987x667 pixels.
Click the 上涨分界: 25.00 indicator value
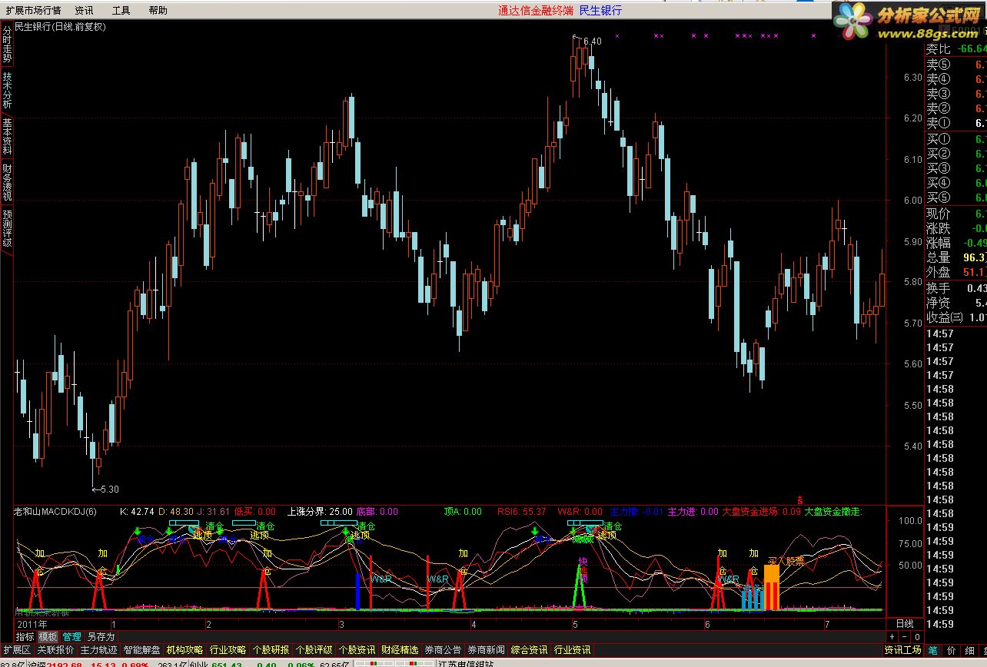pyautogui.click(x=320, y=511)
